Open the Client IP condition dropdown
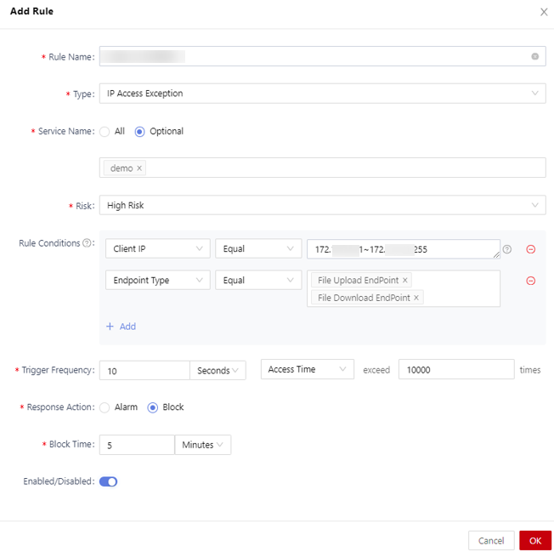 [x=157, y=248]
